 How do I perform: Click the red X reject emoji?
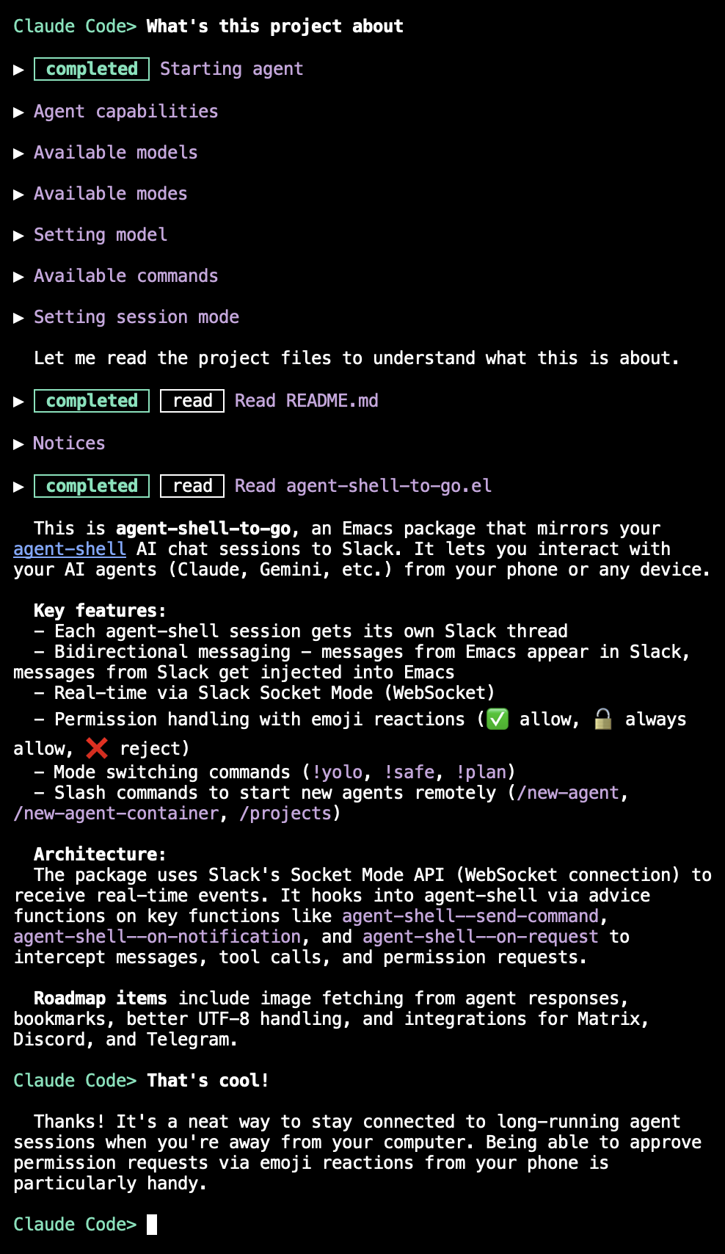tap(97, 748)
